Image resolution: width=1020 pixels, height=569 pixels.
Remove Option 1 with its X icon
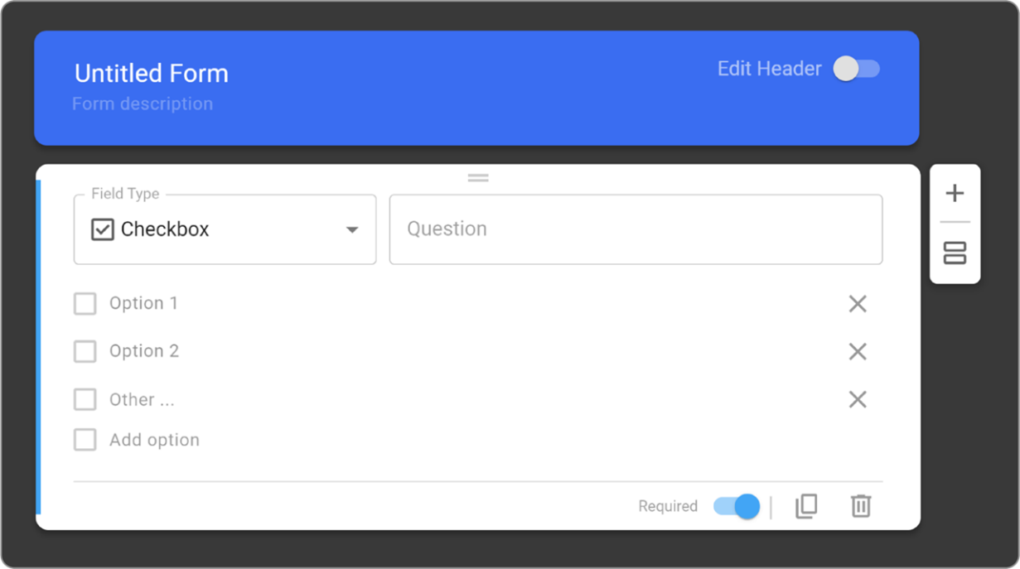tap(857, 304)
